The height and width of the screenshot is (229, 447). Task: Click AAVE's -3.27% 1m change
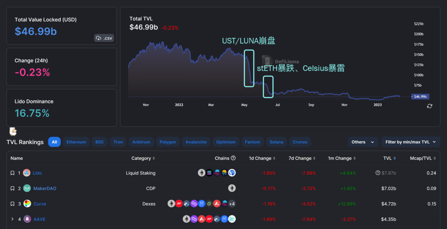[x=348, y=219]
